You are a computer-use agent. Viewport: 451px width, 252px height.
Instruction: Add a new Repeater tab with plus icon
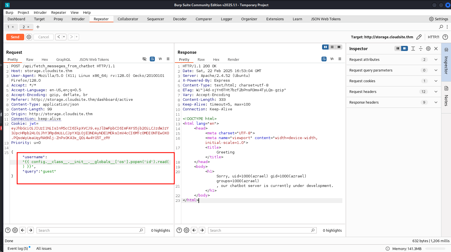pos(38,27)
